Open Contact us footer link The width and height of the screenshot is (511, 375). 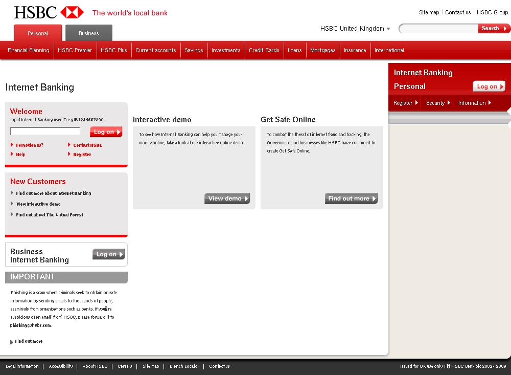[219, 366]
